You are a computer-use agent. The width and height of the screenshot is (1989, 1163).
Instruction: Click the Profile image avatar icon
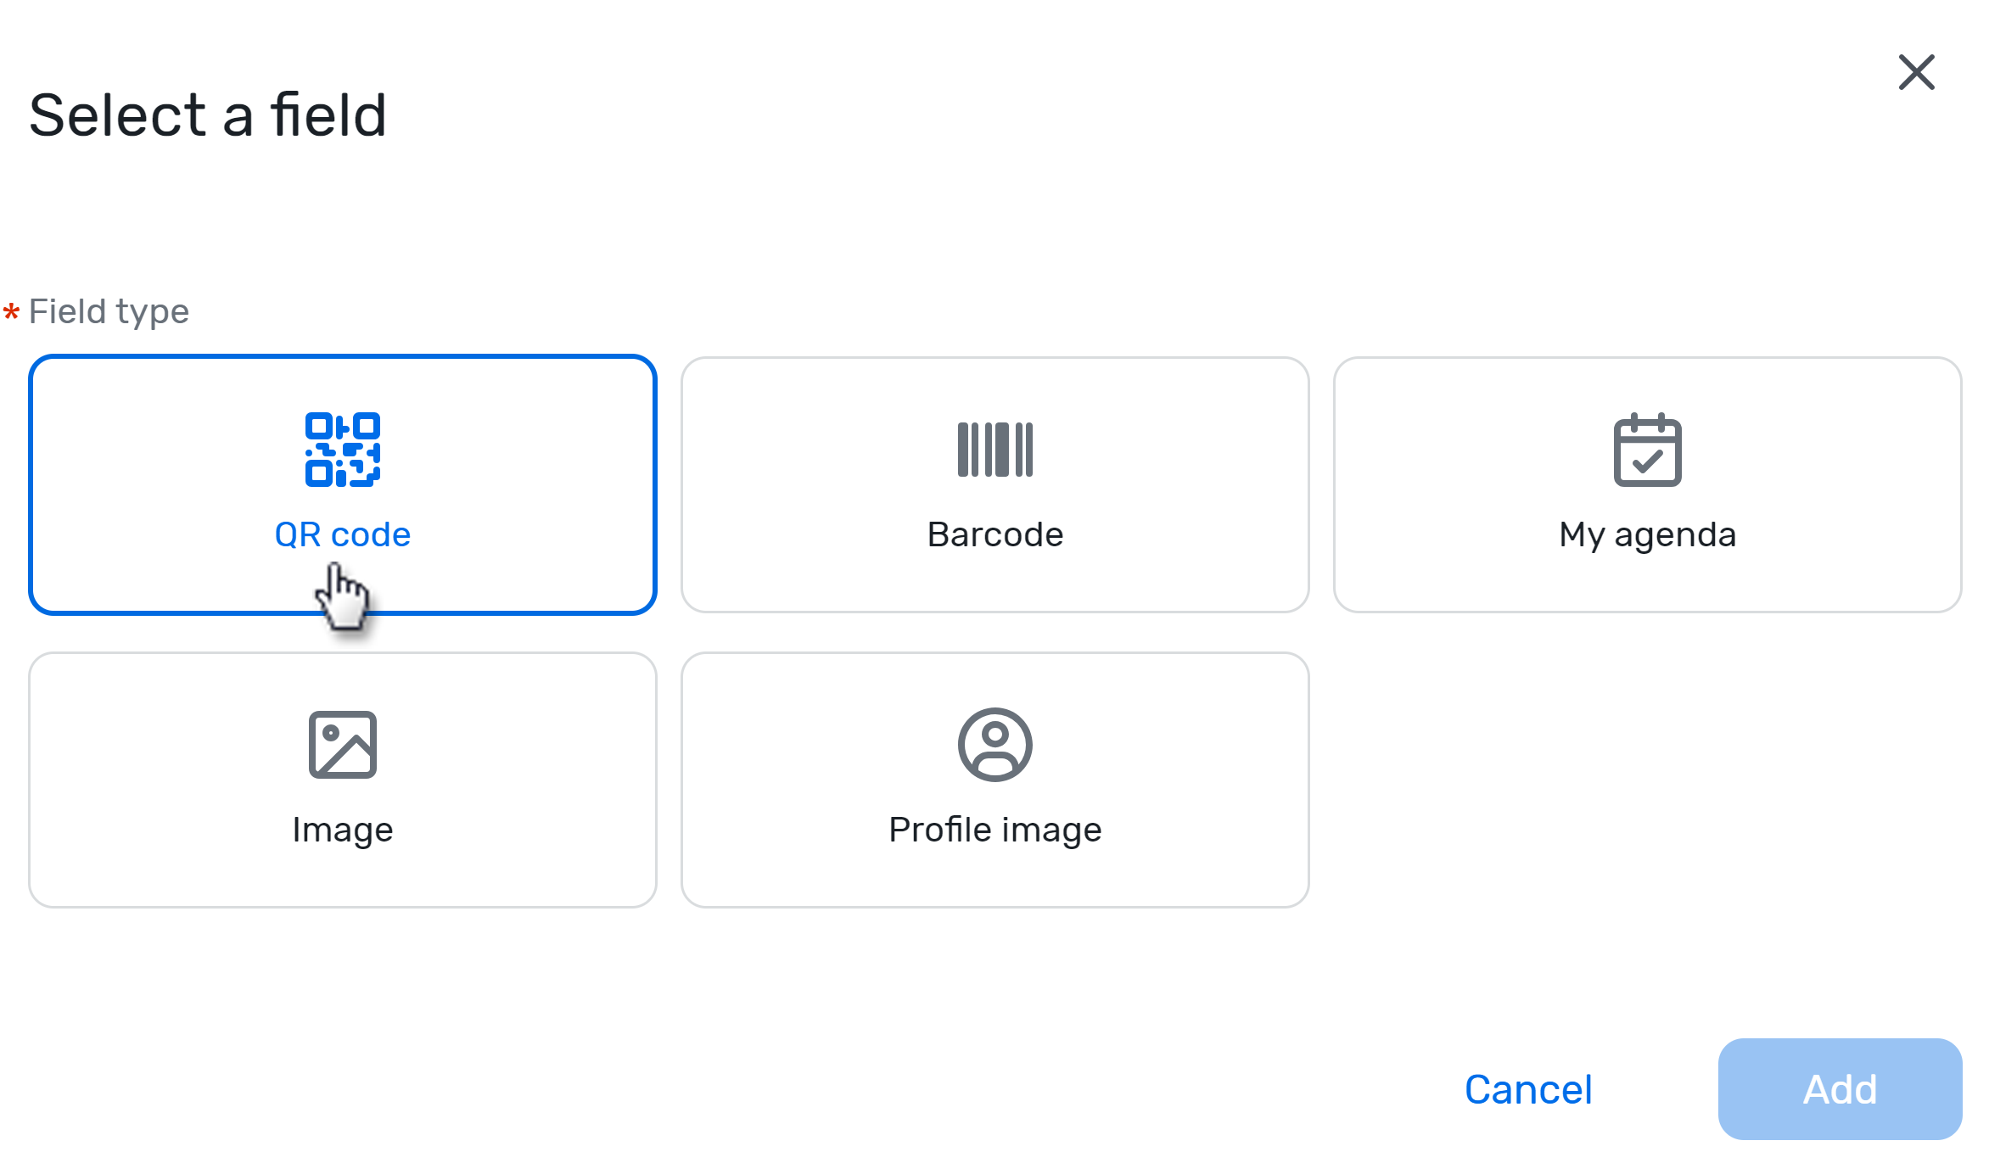[994, 745]
